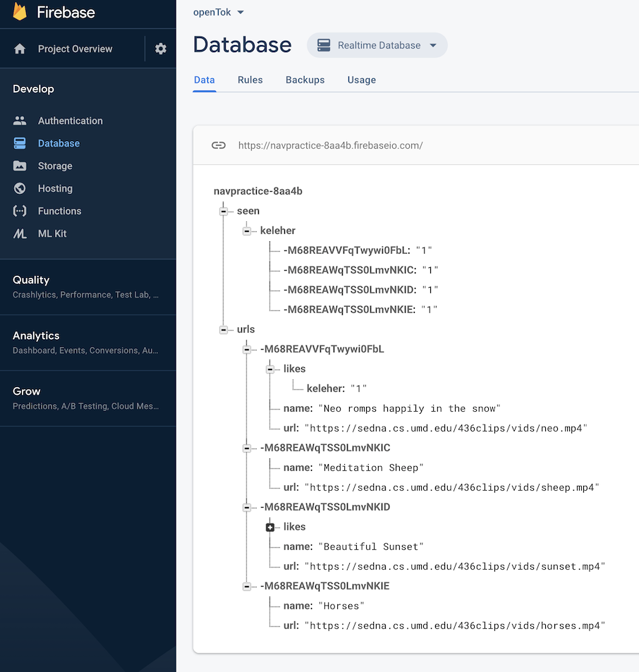
Task: Open Project Overview home icon
Action: (20, 49)
